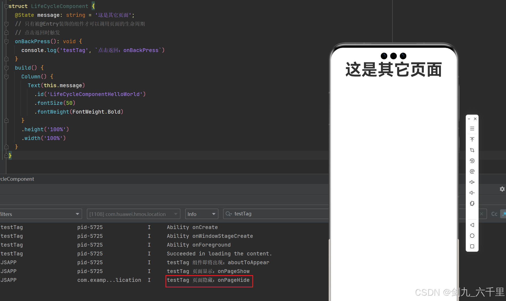Open search history via magnifier icon

[x=229, y=214]
